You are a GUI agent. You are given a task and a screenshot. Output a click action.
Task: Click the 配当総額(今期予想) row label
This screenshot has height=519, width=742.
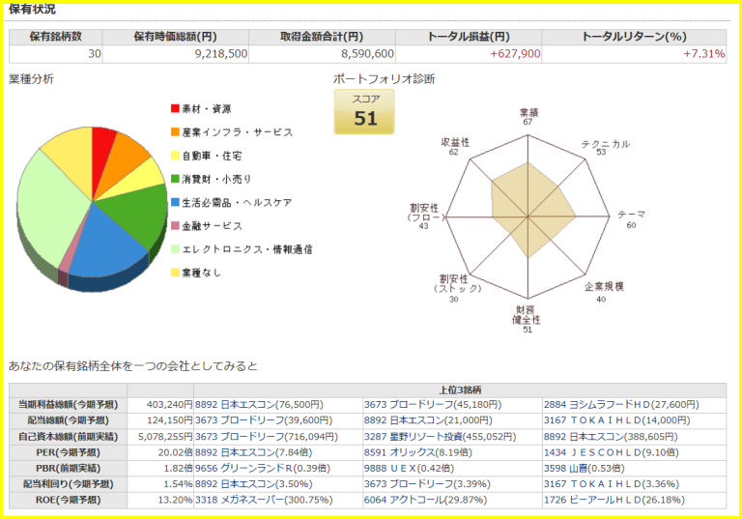69,420
